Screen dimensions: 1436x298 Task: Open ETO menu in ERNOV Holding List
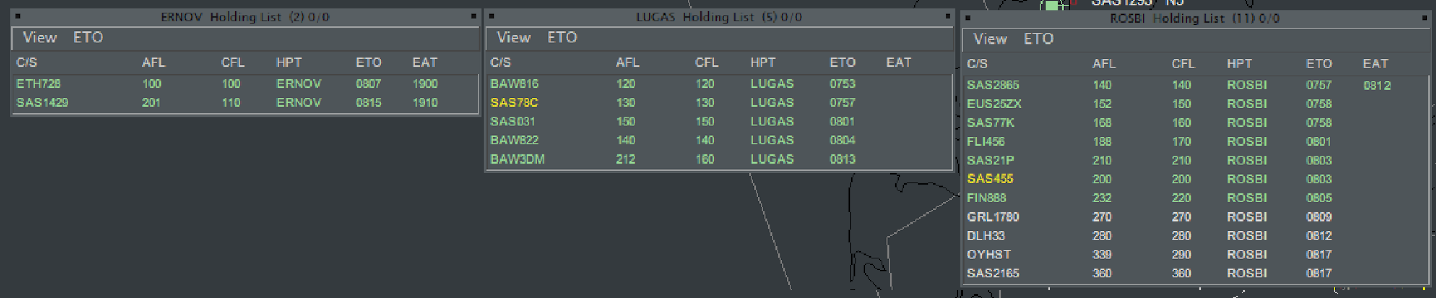pyautogui.click(x=89, y=38)
